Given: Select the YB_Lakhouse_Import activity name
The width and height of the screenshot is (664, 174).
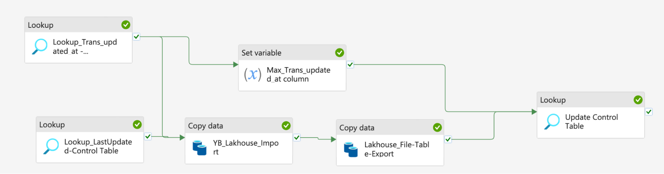Looking at the screenshot, I should tap(245, 147).
